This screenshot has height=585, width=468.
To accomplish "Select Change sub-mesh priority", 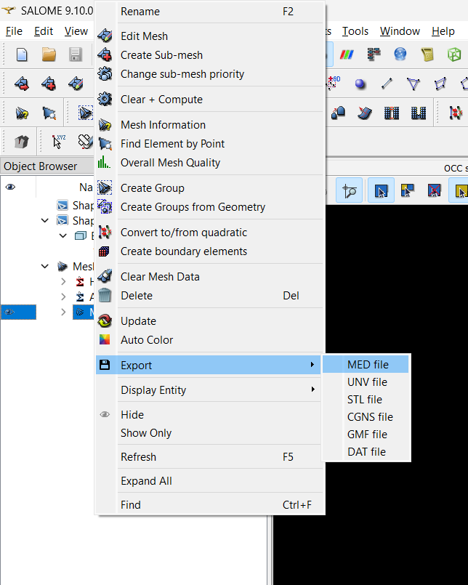I will click(209, 74).
